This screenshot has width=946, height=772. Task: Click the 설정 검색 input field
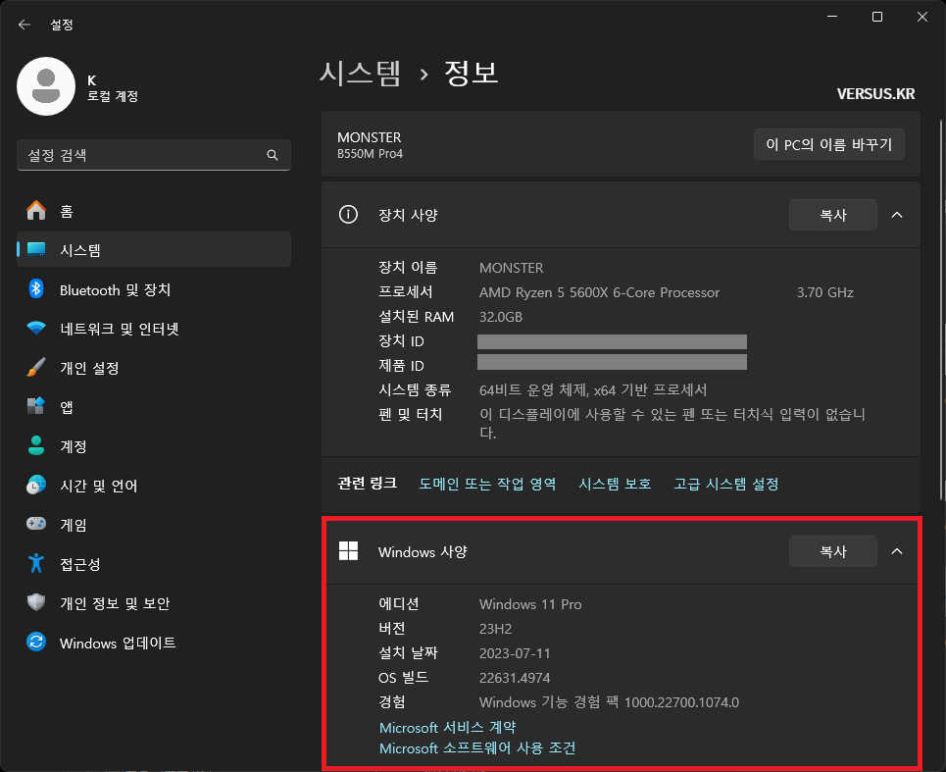154,155
